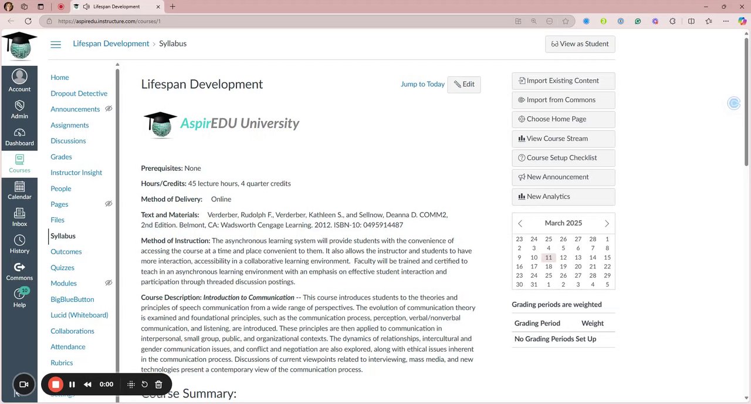Go to next month in mini calendar

point(607,224)
